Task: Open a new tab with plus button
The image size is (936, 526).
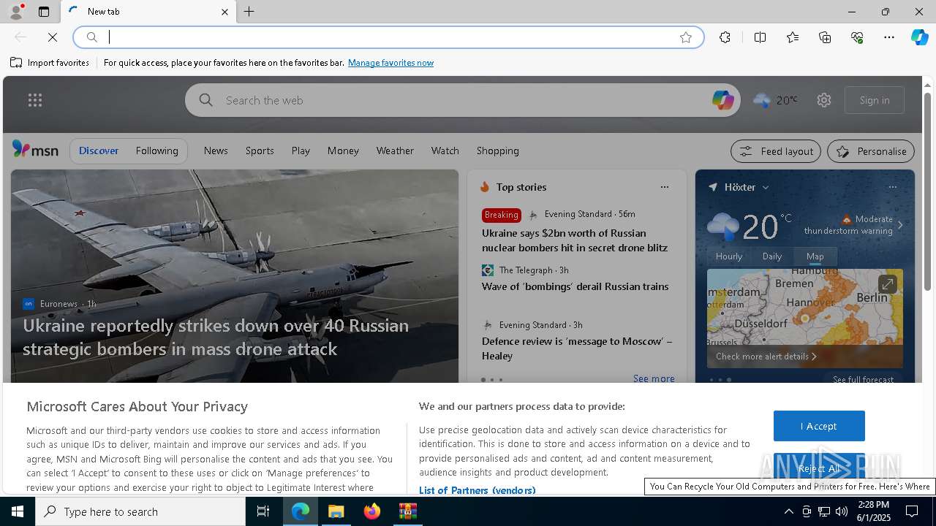Action: coord(249,12)
